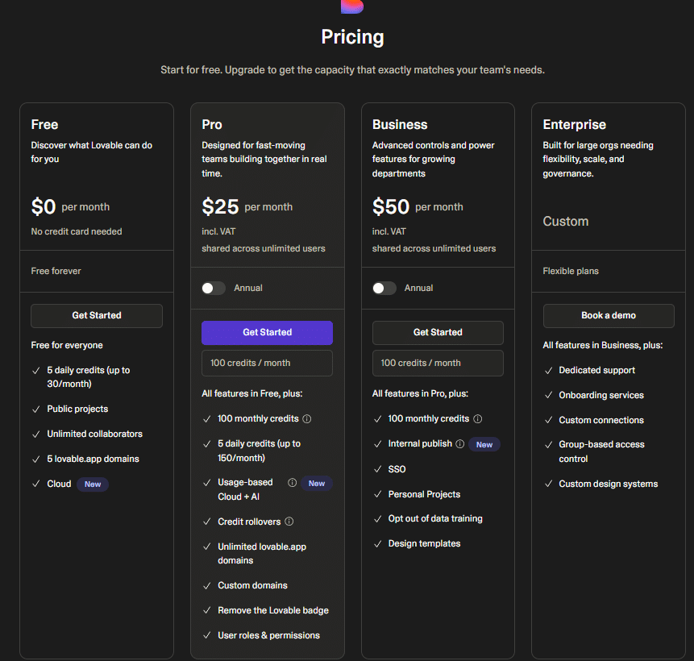Enable Annual billing toggle on Pro plan

214,288
